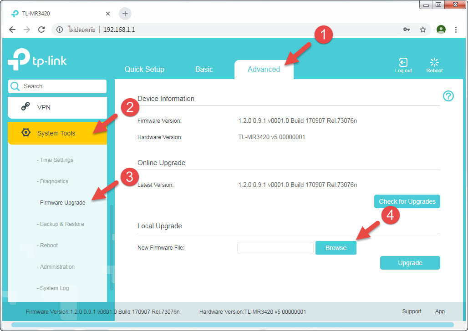This screenshot has height=331, width=468.
Task: Click the tp-link logo
Action: click(x=37, y=60)
